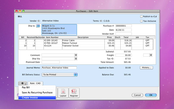
Task: Choose Pay Bill from the menu
Action: coord(37,87)
